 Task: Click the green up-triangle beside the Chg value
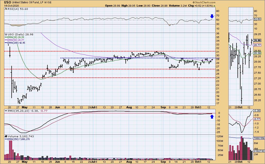pyautogui.click(x=215, y=6)
